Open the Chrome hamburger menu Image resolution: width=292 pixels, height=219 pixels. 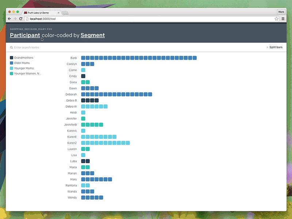click(x=283, y=19)
